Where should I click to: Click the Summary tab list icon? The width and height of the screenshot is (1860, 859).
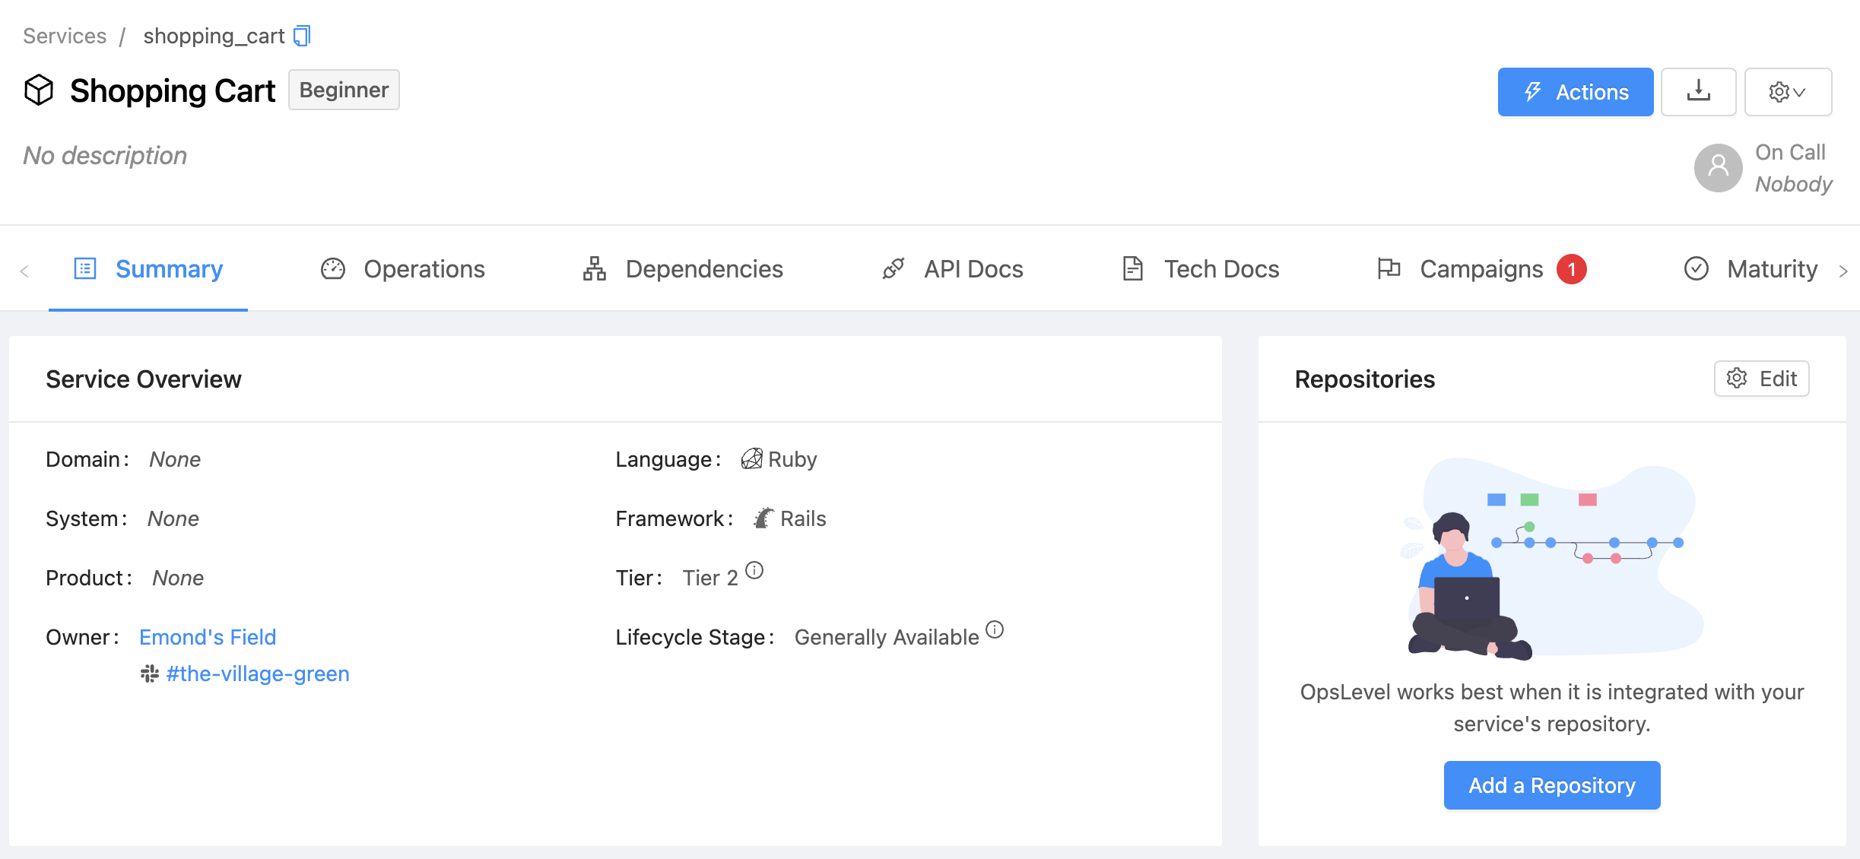click(x=85, y=268)
